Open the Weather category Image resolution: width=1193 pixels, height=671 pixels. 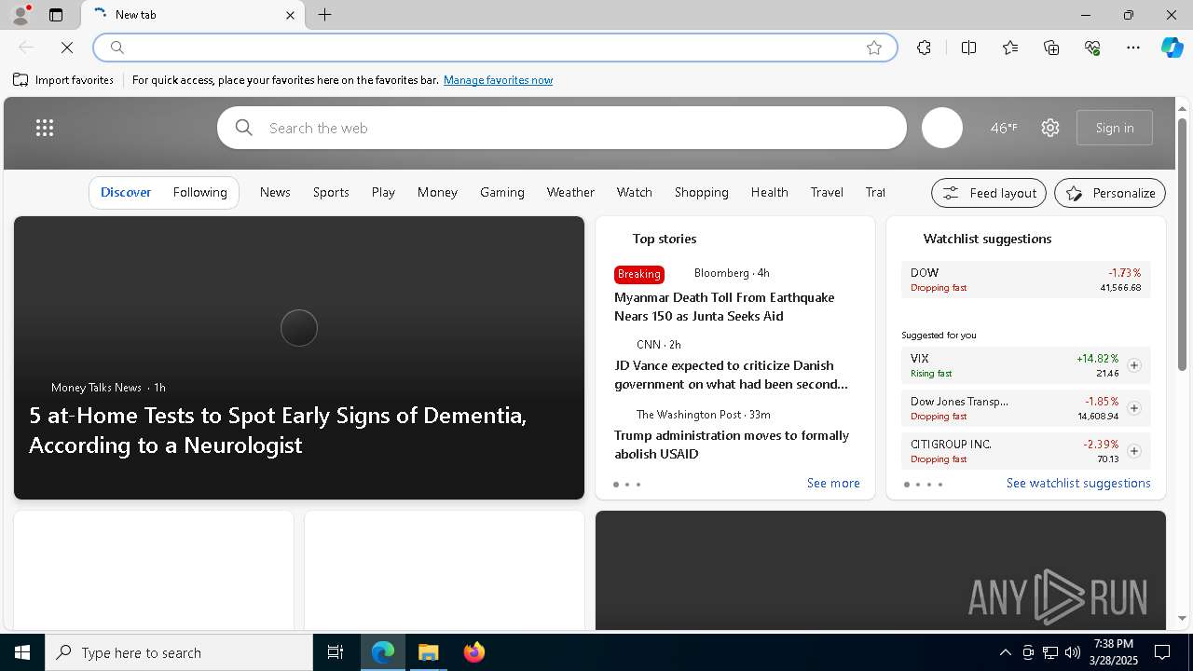coord(570,192)
